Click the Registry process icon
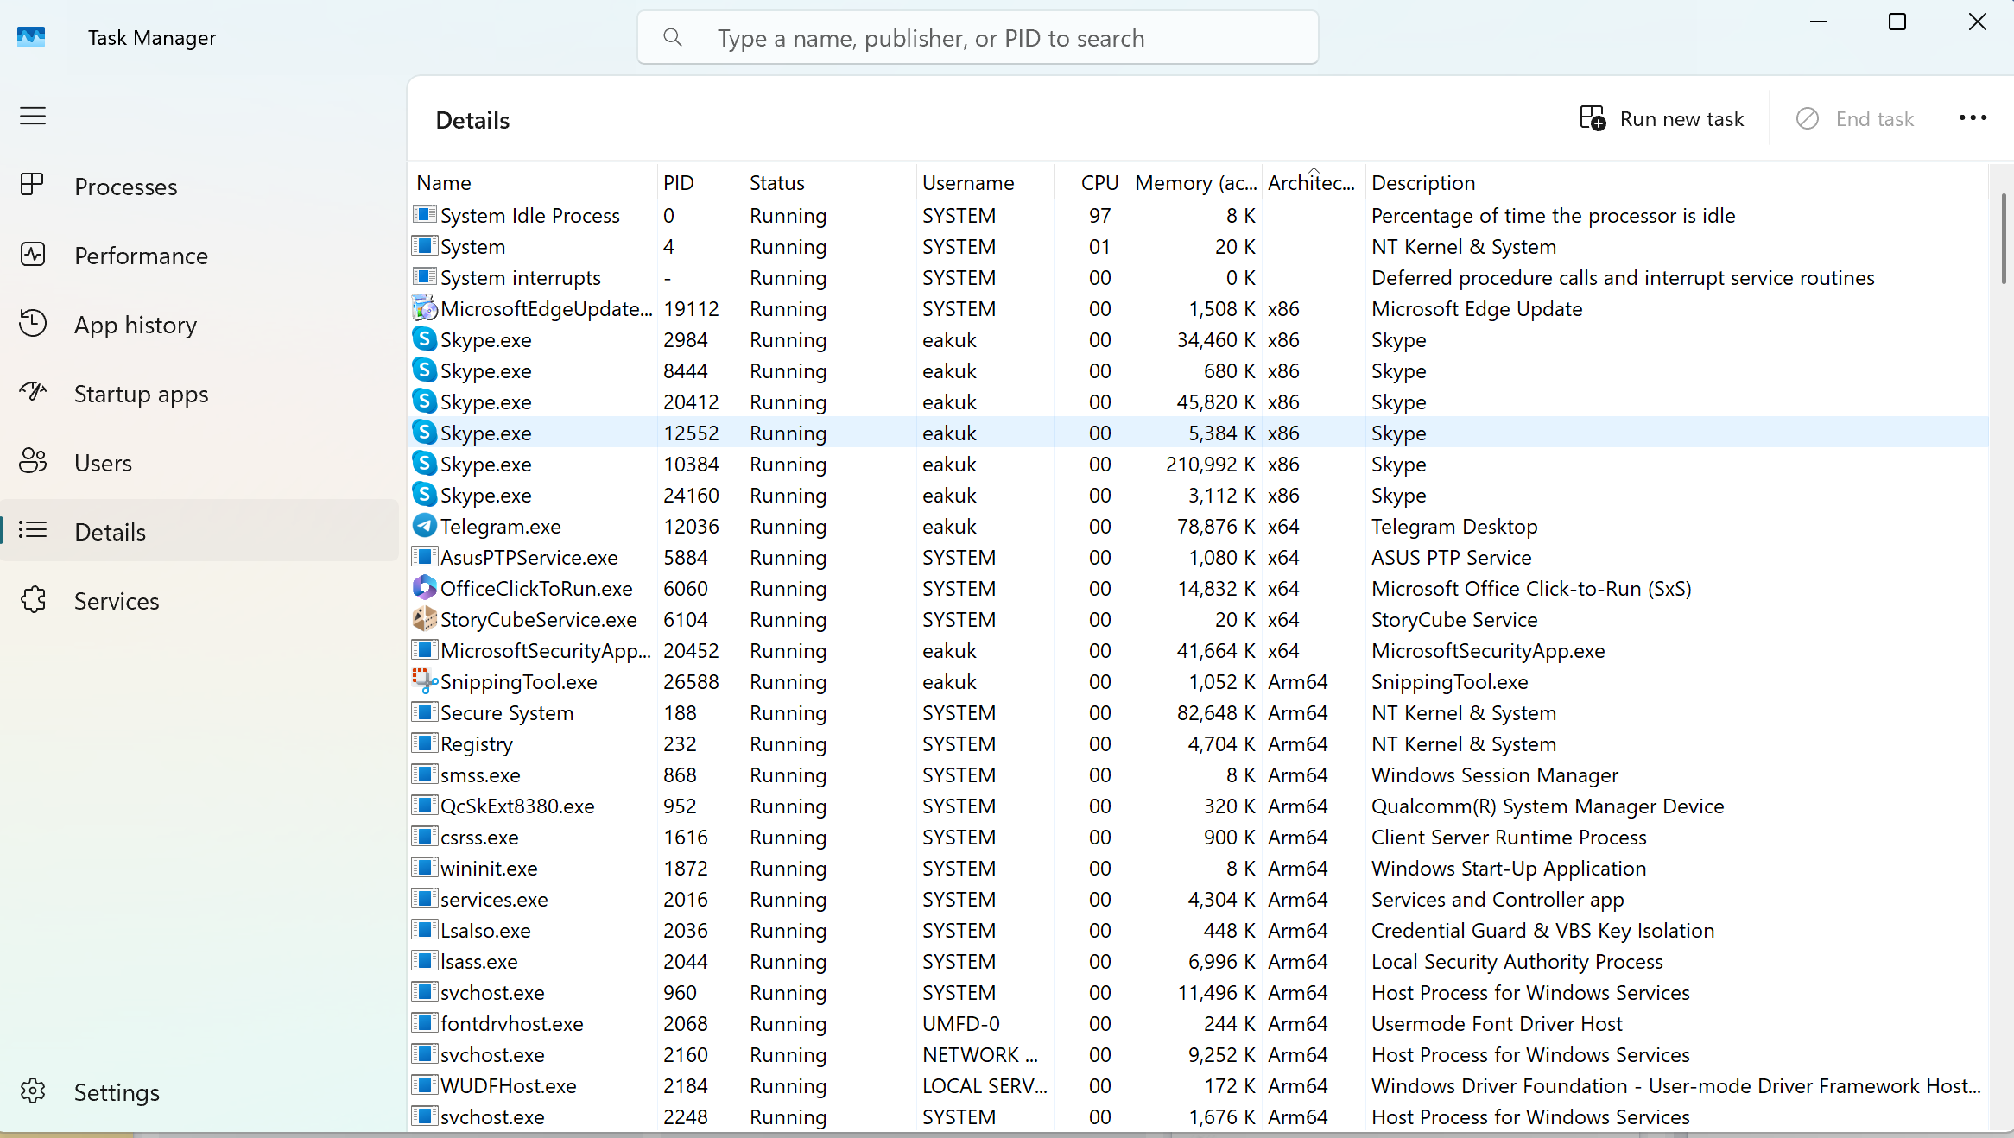2014x1138 pixels. coord(424,743)
